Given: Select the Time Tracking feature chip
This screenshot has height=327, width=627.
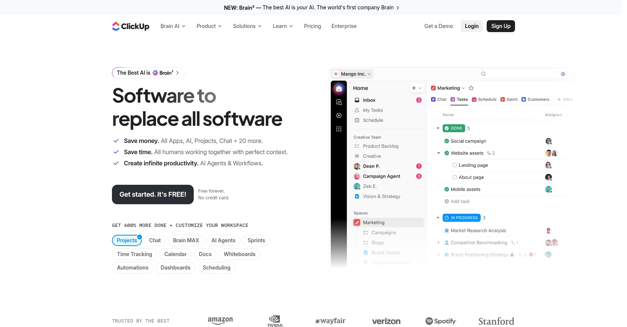Looking at the screenshot, I should tap(134, 254).
